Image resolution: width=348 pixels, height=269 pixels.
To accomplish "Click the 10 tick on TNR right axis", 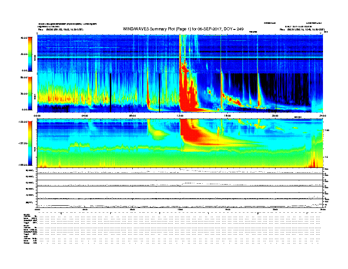I will coord(326,157).
